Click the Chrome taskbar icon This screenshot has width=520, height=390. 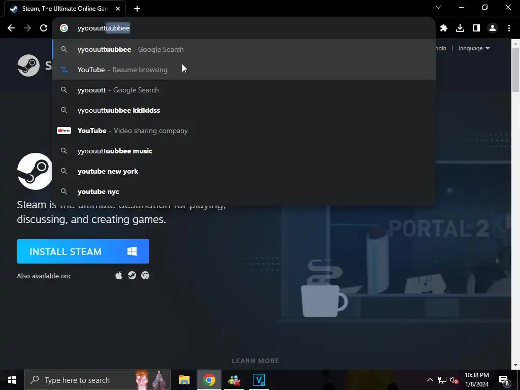pos(209,380)
